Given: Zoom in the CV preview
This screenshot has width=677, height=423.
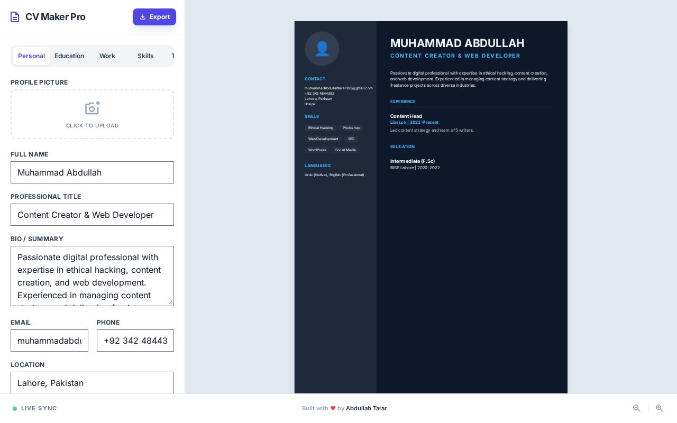Looking at the screenshot, I should (x=660, y=408).
